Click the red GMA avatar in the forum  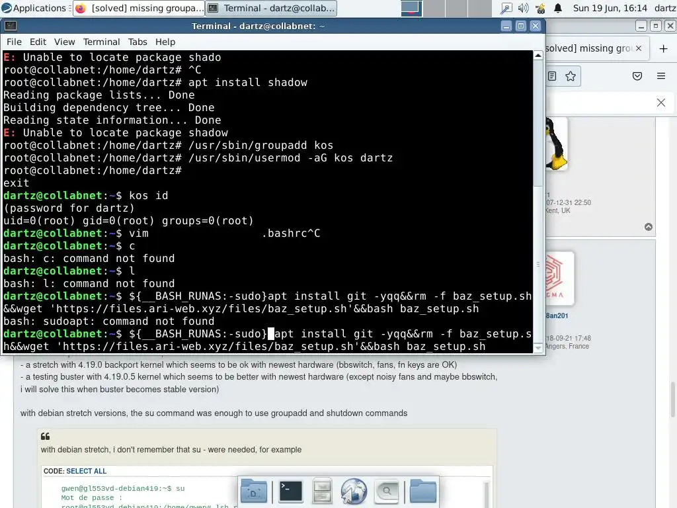(x=559, y=278)
